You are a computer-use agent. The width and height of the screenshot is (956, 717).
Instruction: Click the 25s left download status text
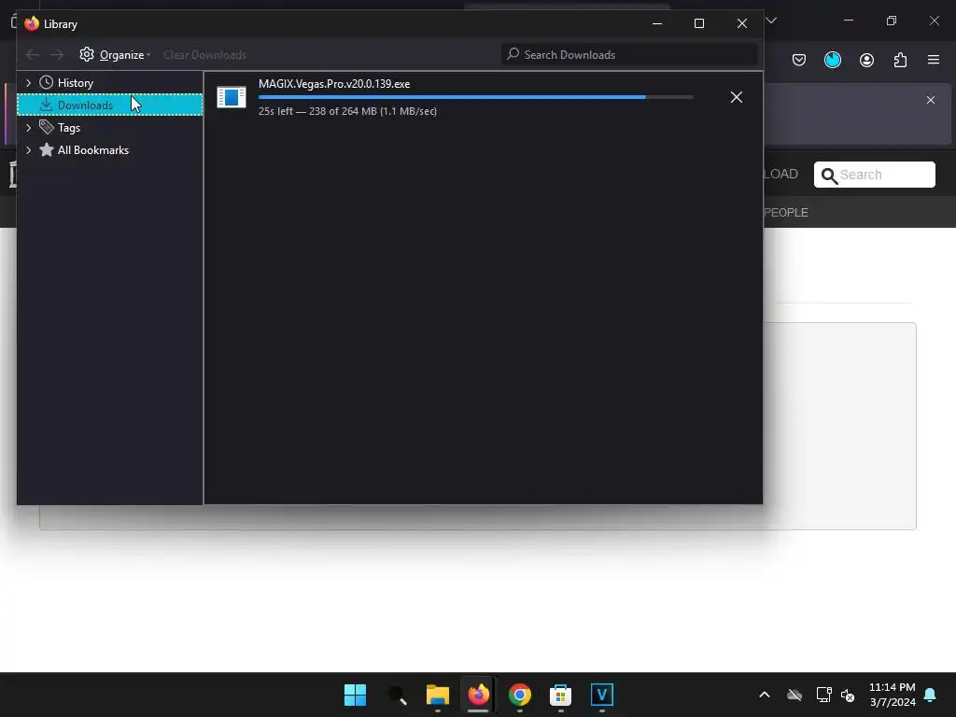click(x=347, y=112)
